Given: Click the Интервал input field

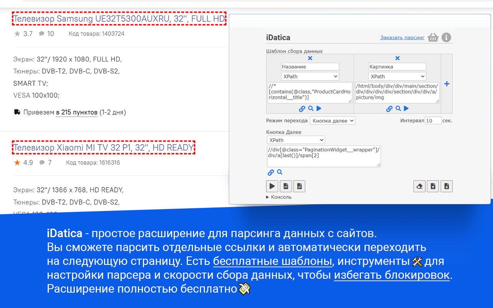Looking at the screenshot, I should (433, 121).
